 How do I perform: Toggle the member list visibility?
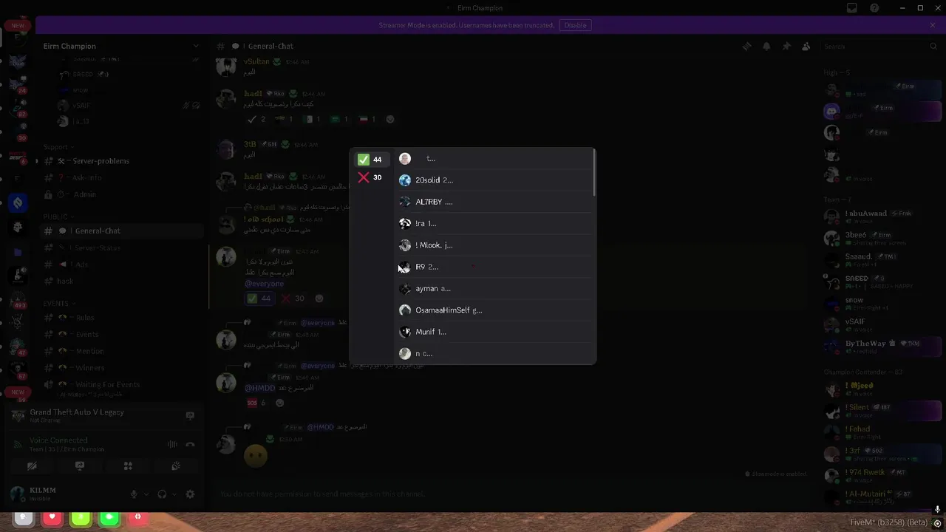click(806, 46)
